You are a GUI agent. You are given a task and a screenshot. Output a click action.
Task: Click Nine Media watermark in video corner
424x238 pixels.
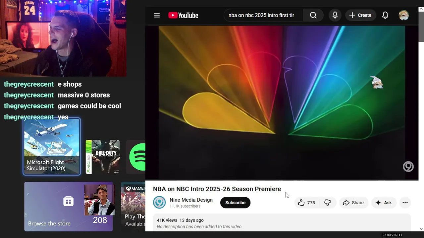[408, 167]
